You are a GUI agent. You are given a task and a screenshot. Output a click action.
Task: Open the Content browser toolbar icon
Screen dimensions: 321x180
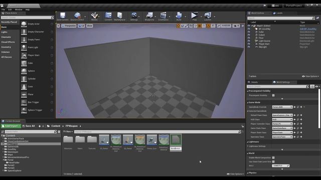click(x=108, y=16)
